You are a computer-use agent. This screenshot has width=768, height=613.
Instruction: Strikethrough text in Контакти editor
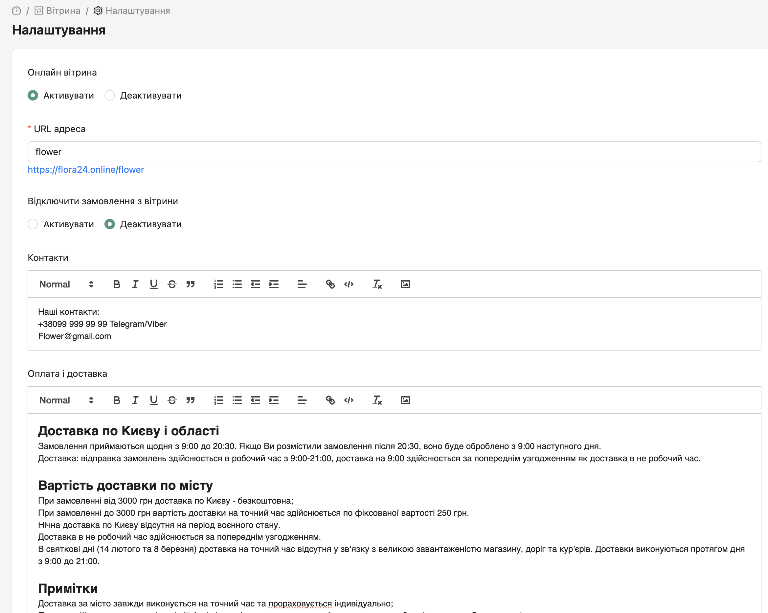(x=172, y=284)
